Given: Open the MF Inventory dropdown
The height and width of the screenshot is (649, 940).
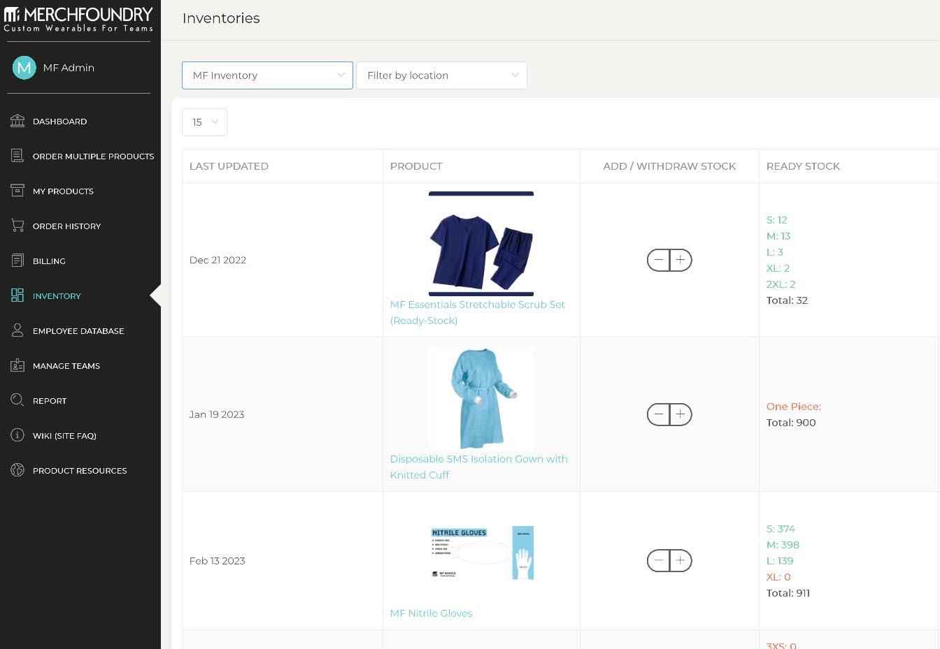Looking at the screenshot, I should pyautogui.click(x=267, y=75).
